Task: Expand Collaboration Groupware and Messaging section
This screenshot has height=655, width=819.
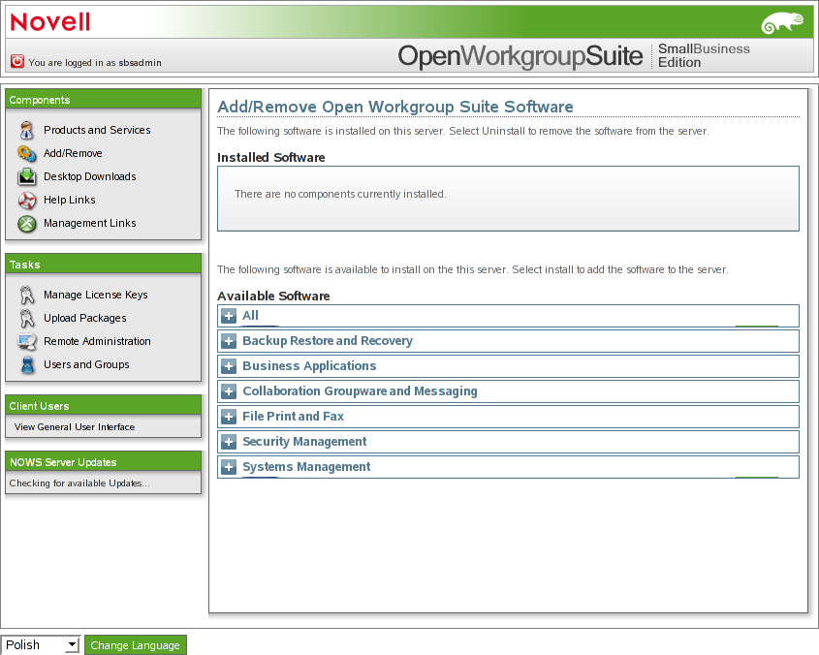Action: (229, 391)
